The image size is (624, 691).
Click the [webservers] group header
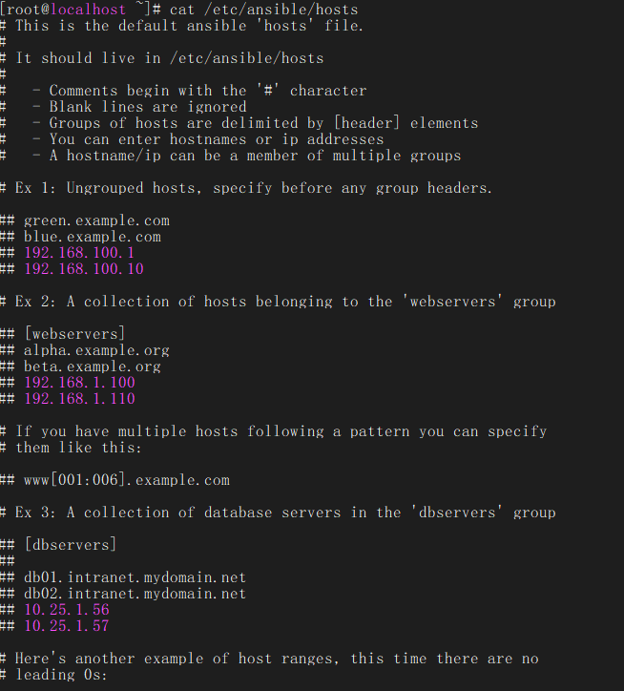tap(74, 334)
